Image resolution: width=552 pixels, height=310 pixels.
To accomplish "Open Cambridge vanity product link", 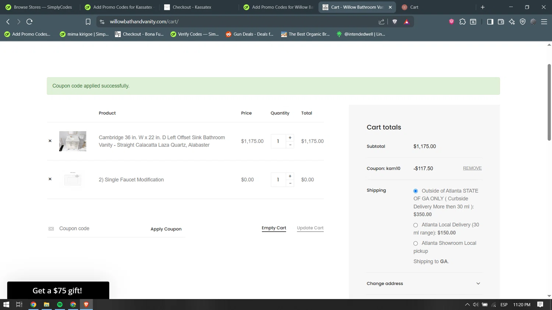I will pyautogui.click(x=162, y=141).
